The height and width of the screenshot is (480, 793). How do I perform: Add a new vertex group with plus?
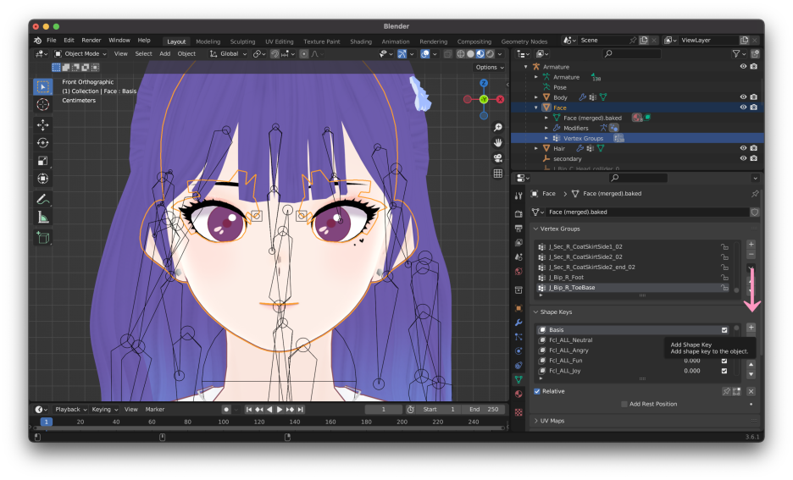point(751,244)
